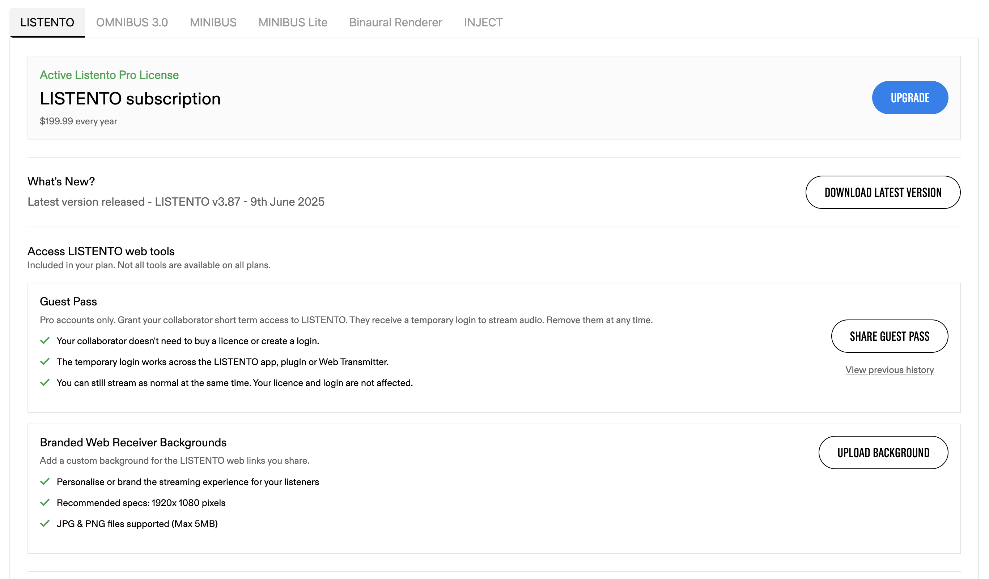
Task: Click the Add a custom background description
Action: coord(175,460)
